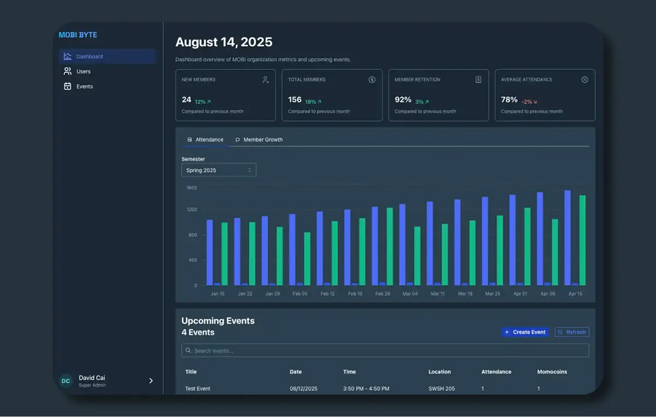The height and width of the screenshot is (417, 656).
Task: Click the Attendance column header
Action: tap(496, 372)
